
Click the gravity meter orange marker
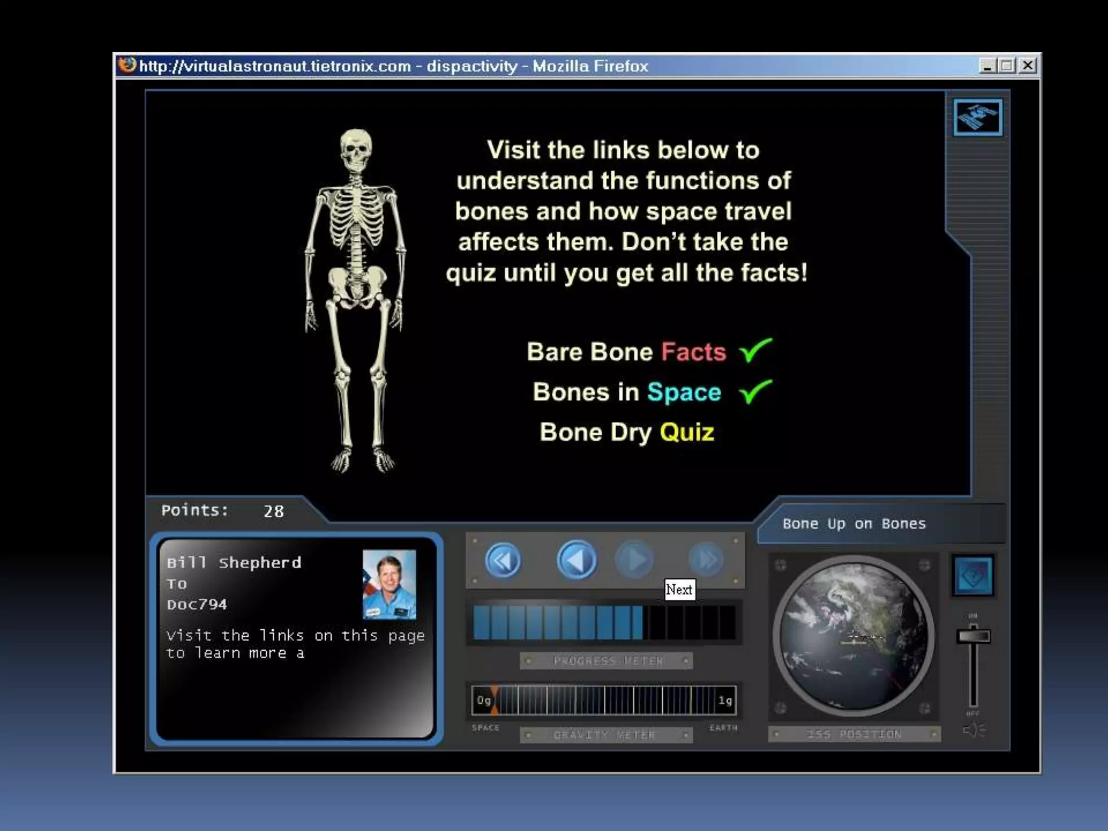(x=494, y=701)
